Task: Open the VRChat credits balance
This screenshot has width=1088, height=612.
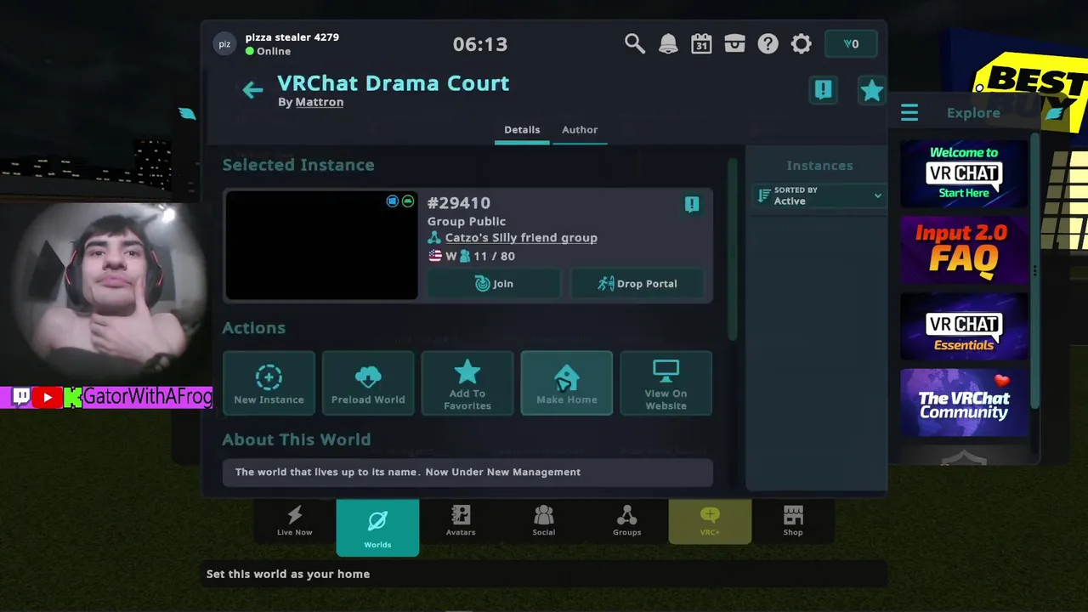Action: pyautogui.click(x=851, y=44)
